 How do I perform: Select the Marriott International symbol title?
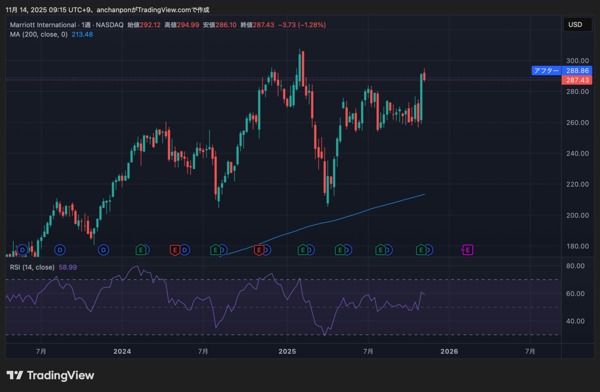(x=43, y=24)
